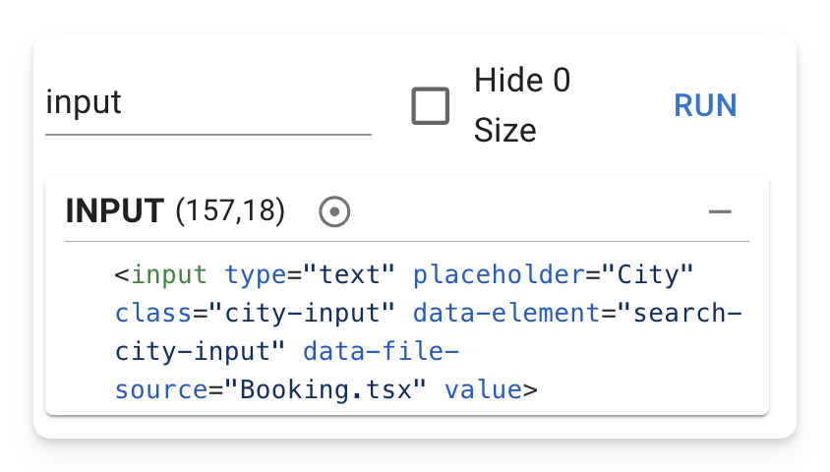Collapse the INPUT result card
830x472 pixels.
tap(720, 211)
